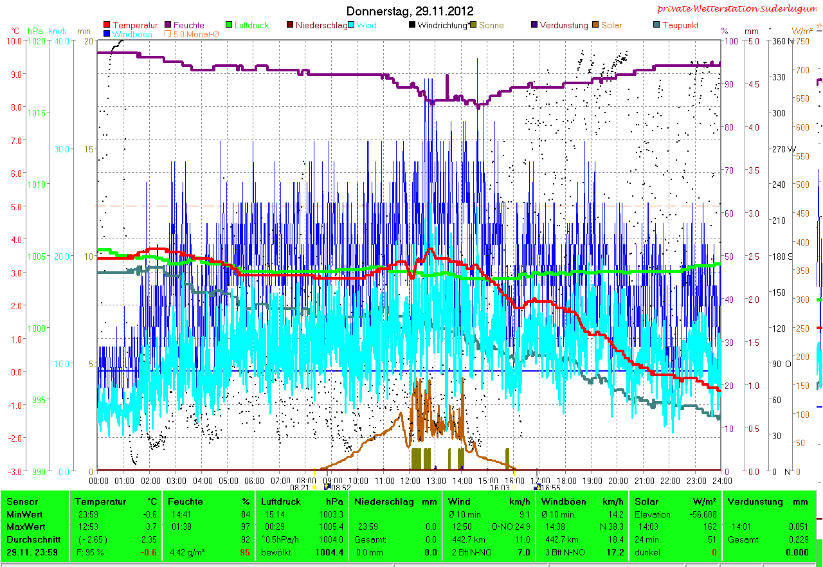Image resolution: width=823 pixels, height=567 pixels.
Task: Select the 12:00 tick on the time axis
Action: point(410,480)
